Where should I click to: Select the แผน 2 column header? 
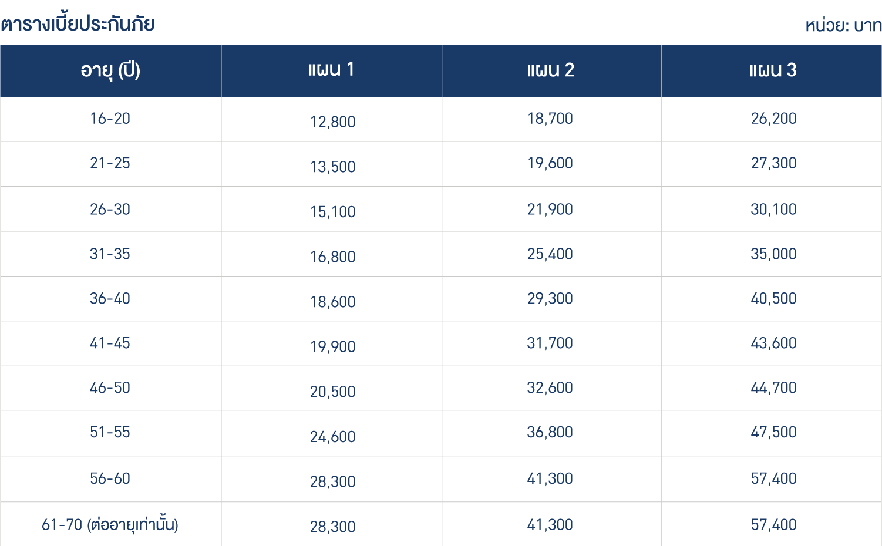551,71
